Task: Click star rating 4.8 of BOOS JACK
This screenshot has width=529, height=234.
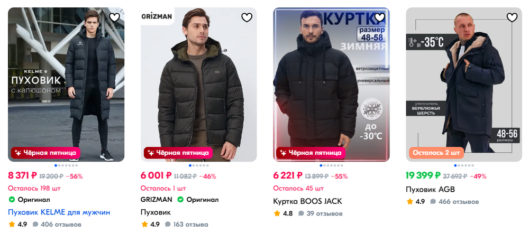Action: pos(283,213)
